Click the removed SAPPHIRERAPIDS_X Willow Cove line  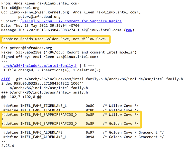[x=70, y=114]
